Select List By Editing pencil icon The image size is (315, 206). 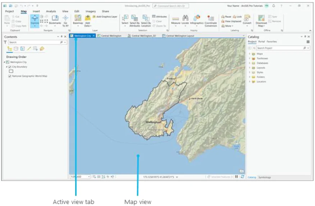pyautogui.click(x=29, y=49)
